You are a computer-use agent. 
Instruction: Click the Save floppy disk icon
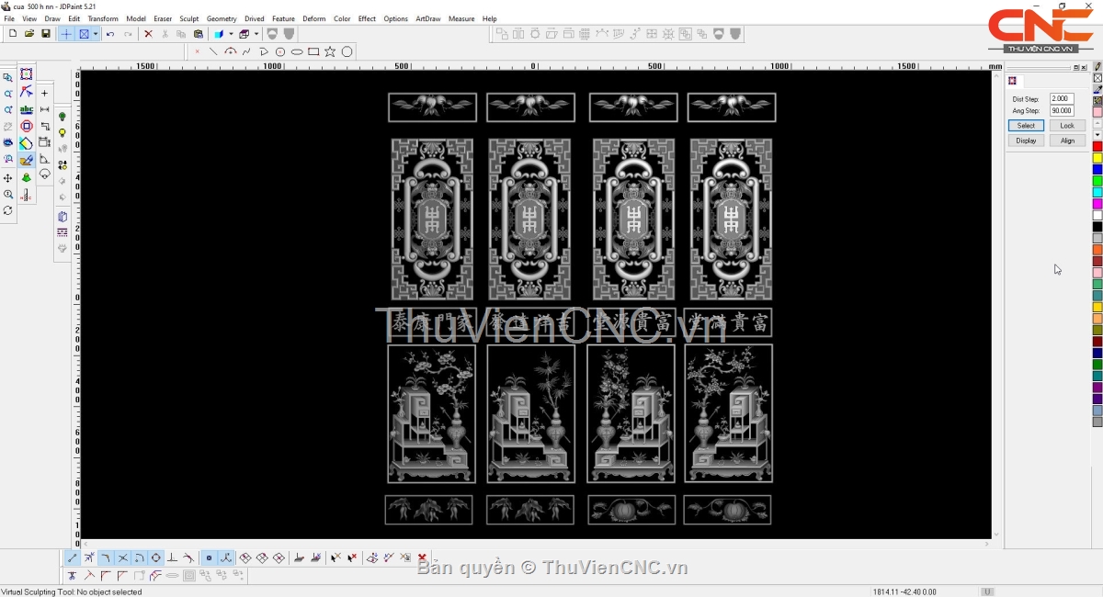coord(46,34)
